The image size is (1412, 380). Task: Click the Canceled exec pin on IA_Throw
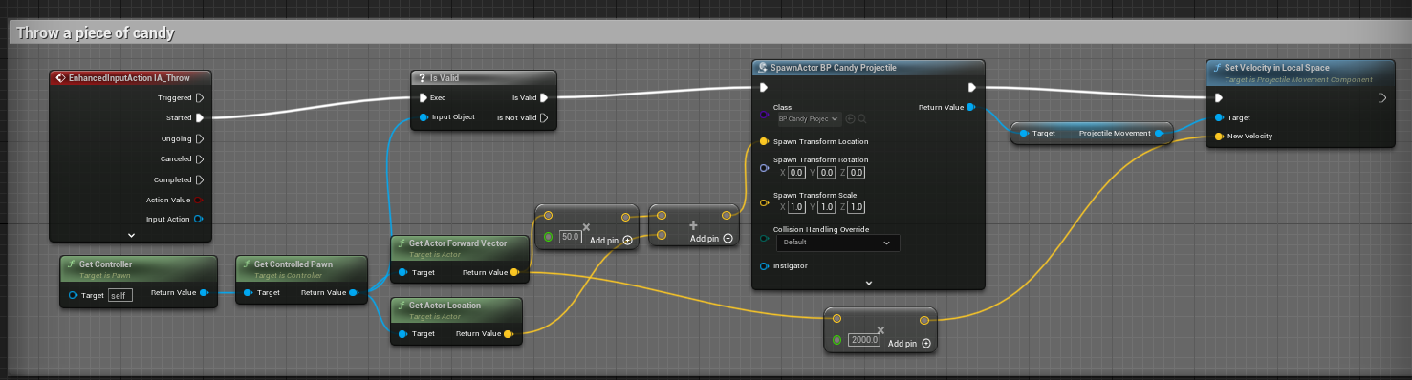click(x=200, y=159)
